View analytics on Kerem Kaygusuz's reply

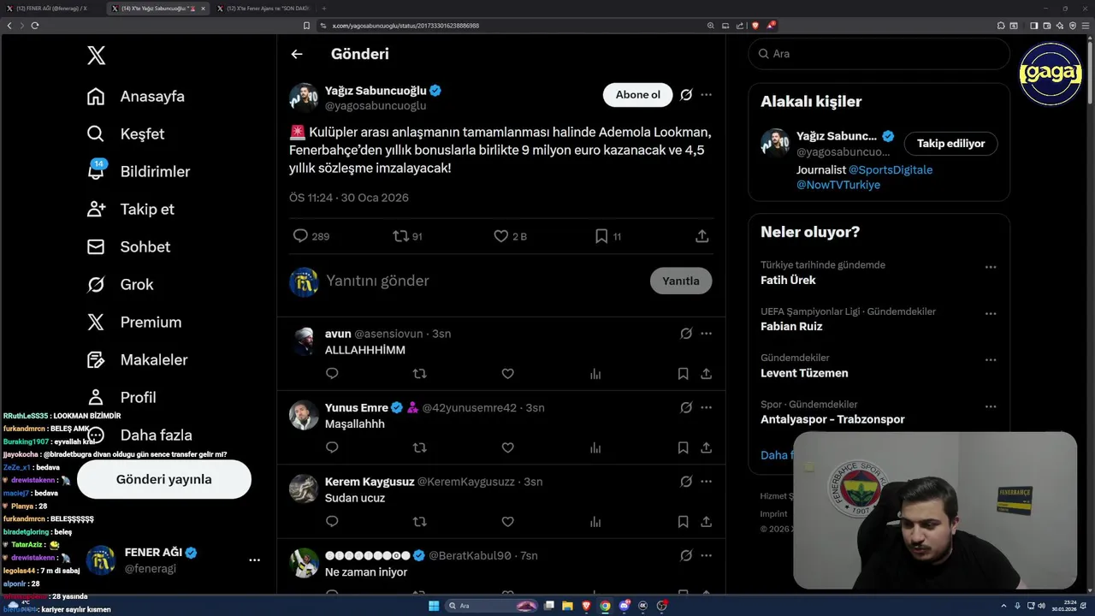pyautogui.click(x=595, y=522)
